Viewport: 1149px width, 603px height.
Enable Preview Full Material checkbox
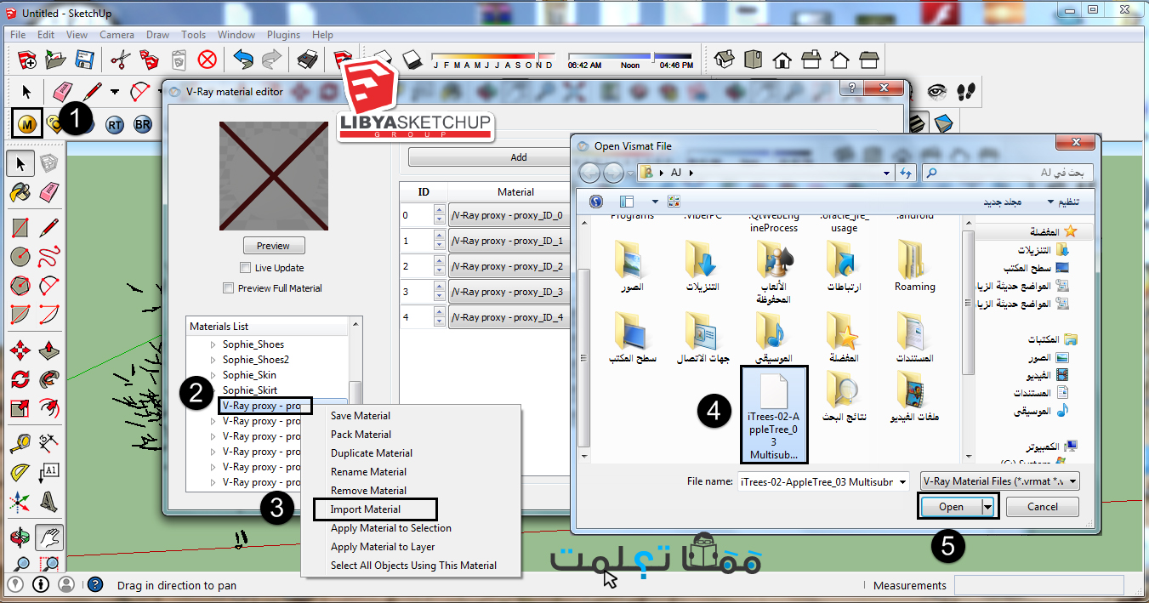click(228, 288)
